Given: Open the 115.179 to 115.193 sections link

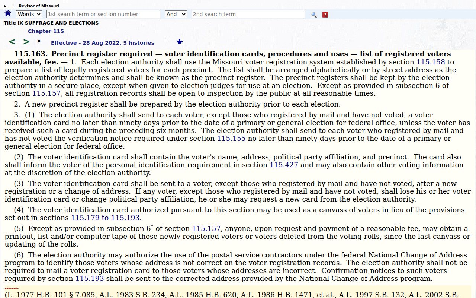Looking at the screenshot, I should (x=105, y=218).
